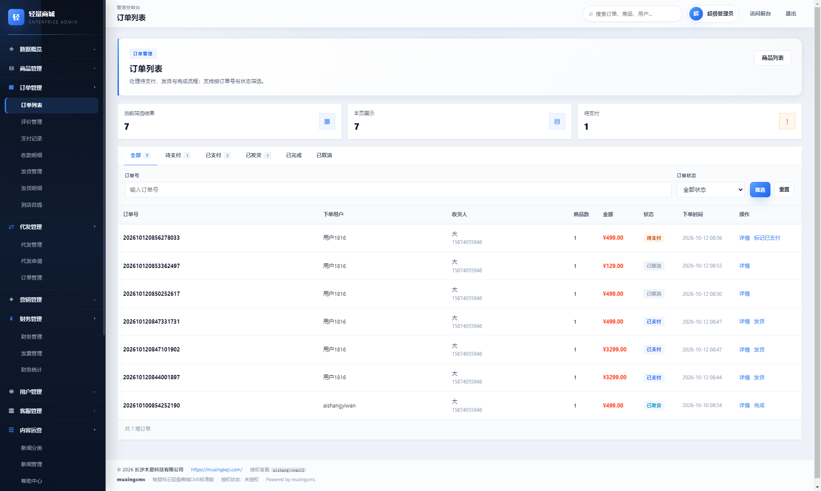Switch to the 已发货 tab

coord(258,155)
